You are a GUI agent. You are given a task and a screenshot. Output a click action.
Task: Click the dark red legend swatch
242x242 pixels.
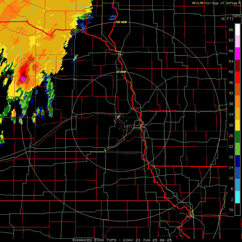237,65
